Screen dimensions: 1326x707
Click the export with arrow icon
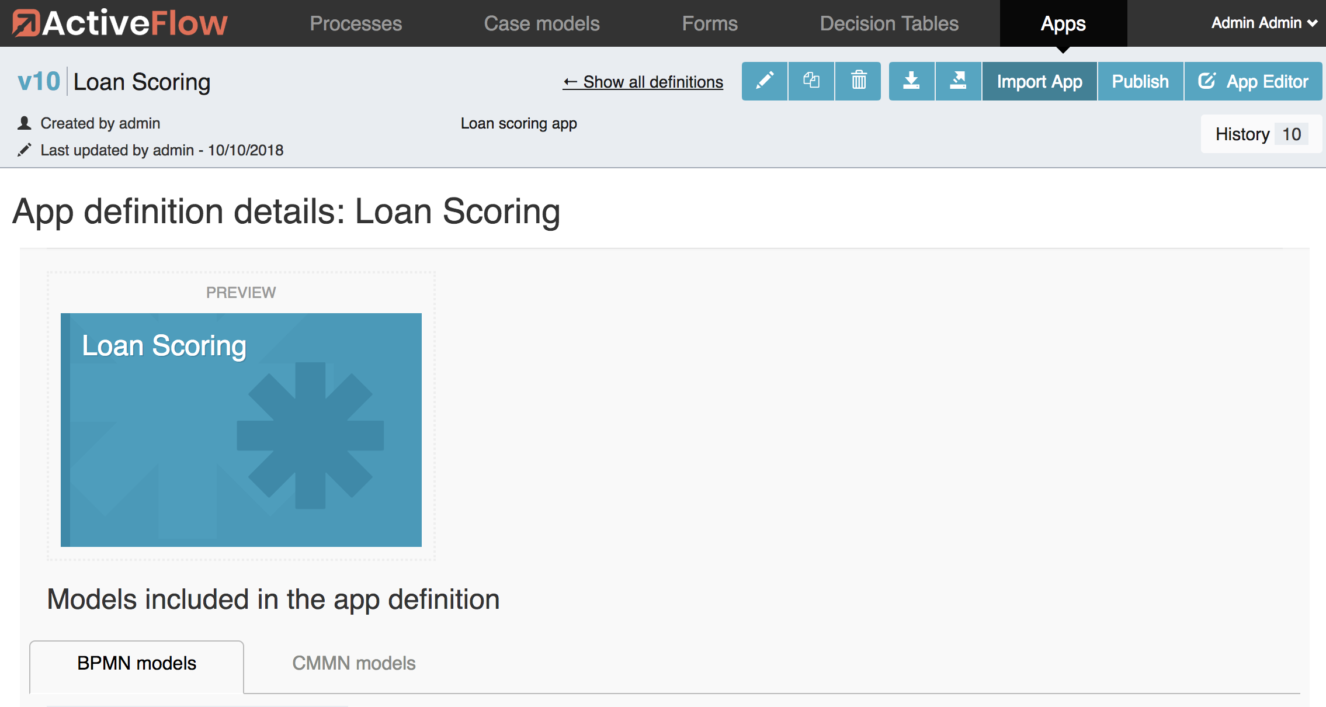958,81
